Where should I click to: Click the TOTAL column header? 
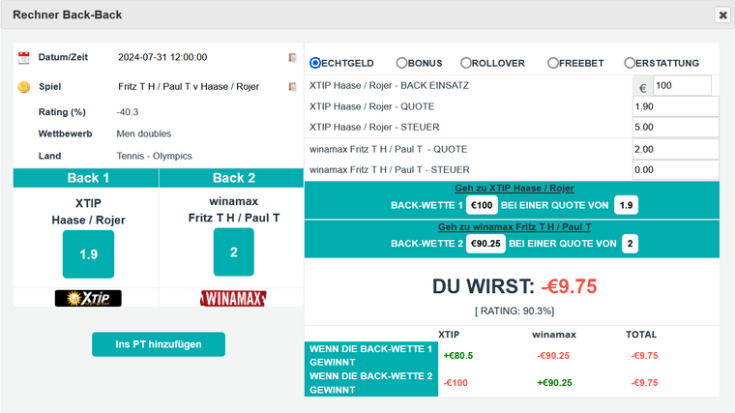[x=641, y=335]
